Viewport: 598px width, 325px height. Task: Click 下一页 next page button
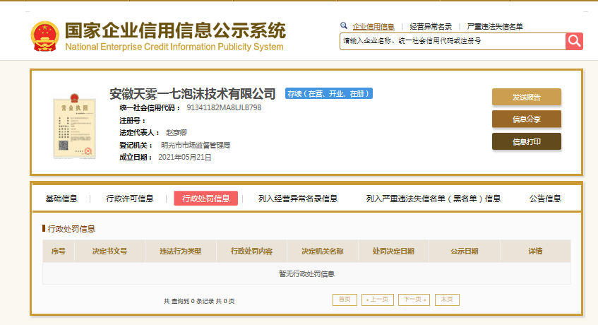[x=414, y=300]
